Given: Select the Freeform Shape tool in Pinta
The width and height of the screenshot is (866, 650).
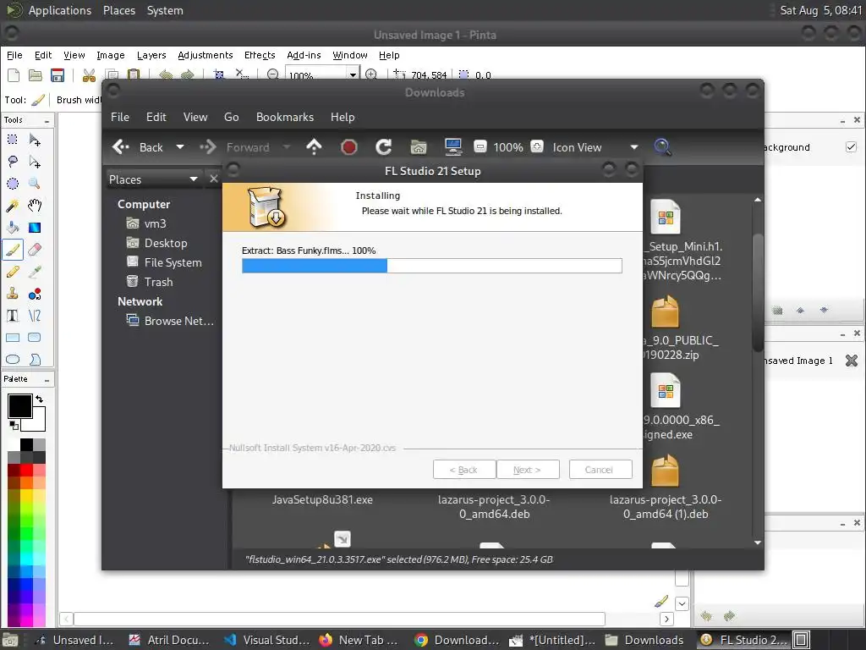Looking at the screenshot, I should [x=34, y=359].
